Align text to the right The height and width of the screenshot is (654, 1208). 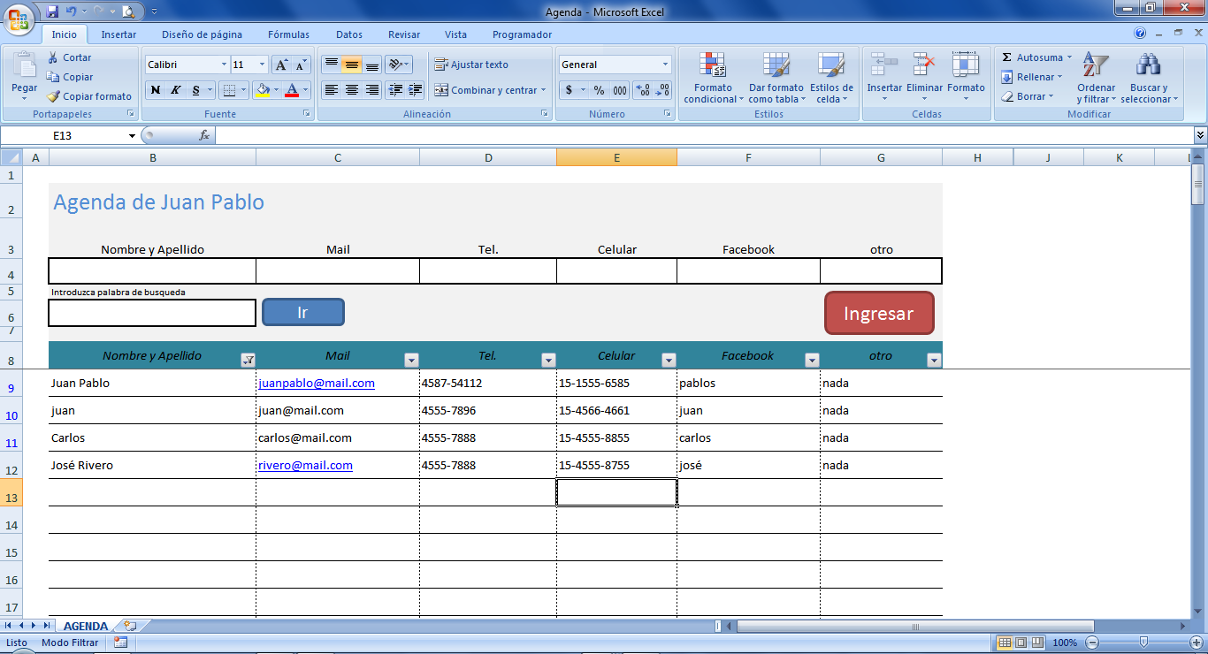pos(372,90)
